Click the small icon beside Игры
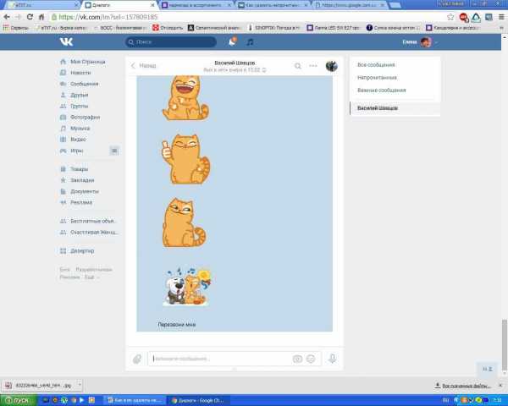Image resolution: width=508 pixels, height=406 pixels. 114,151
